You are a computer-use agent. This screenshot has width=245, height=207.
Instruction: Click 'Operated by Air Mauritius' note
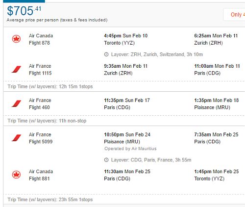point(130,149)
